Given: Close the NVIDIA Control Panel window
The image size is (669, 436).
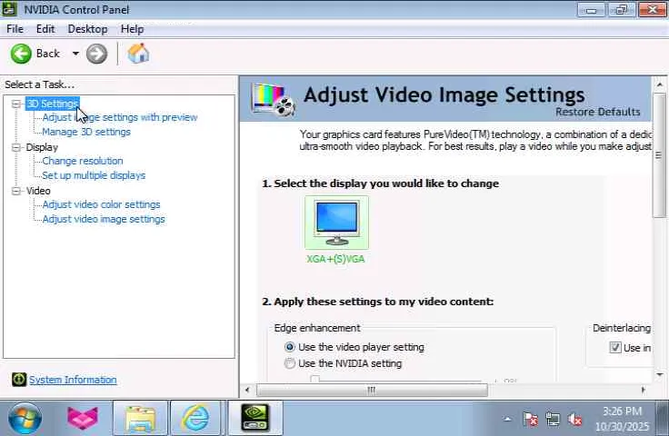Looking at the screenshot, I should click(653, 10).
